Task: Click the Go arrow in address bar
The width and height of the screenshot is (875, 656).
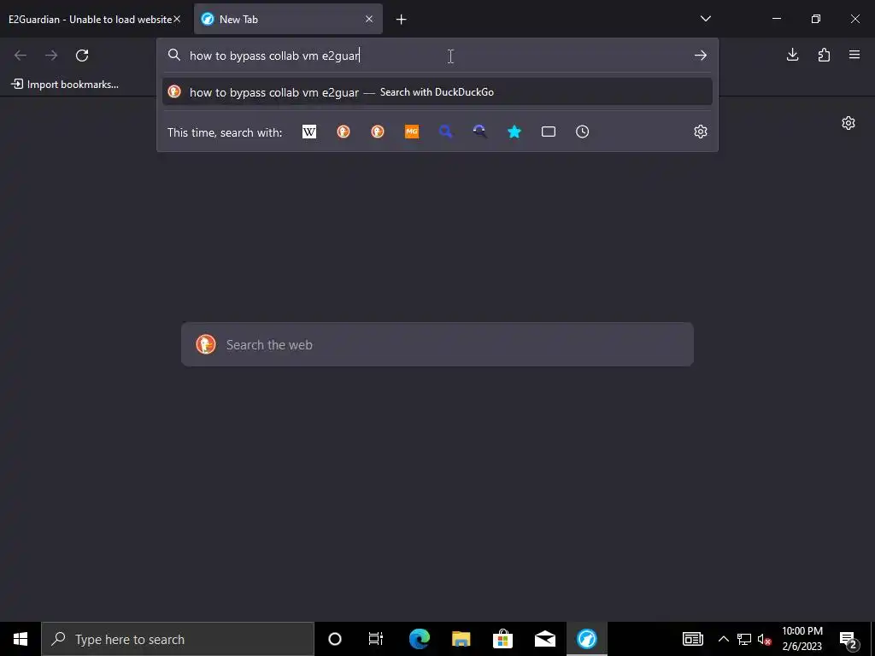Action: [x=701, y=56]
